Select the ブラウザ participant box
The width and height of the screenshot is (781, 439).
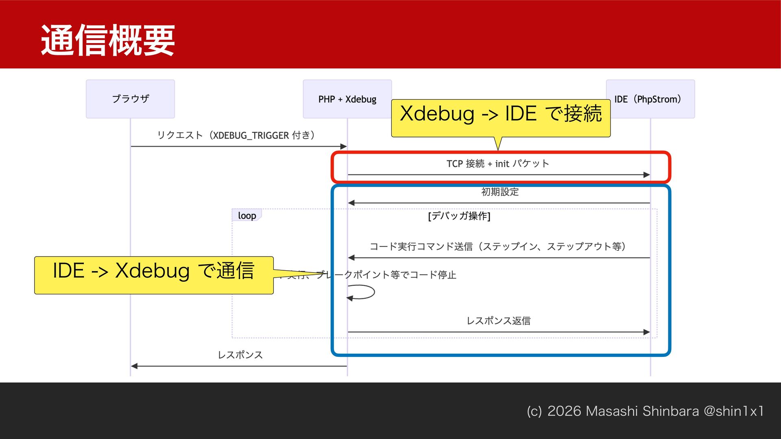click(x=130, y=99)
